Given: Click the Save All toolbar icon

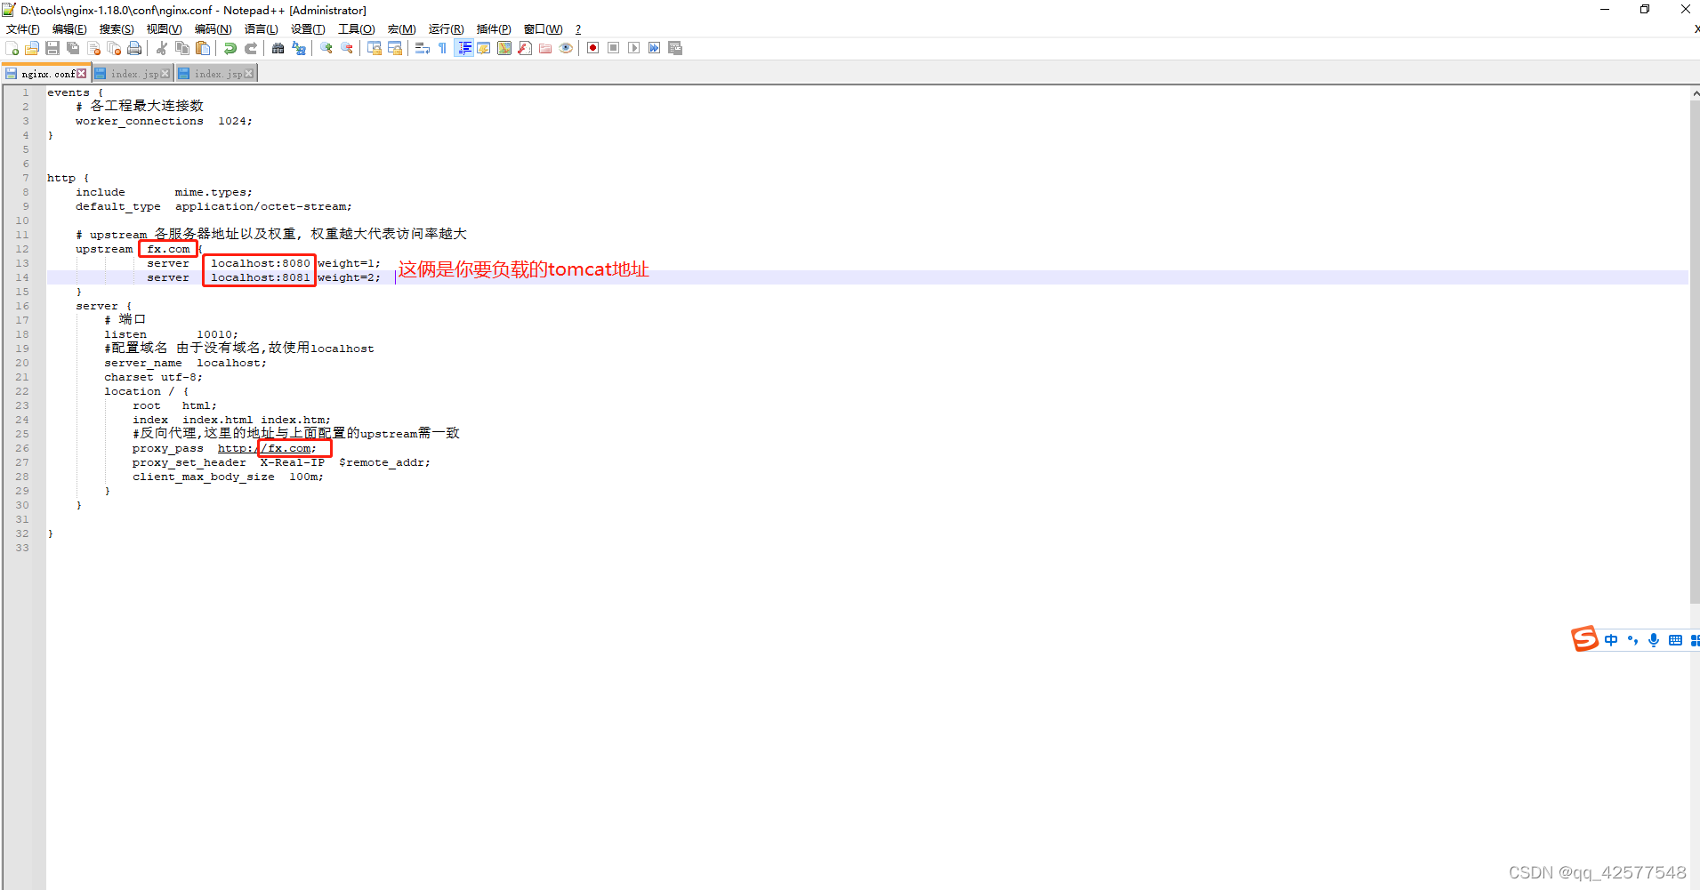Looking at the screenshot, I should [x=73, y=48].
